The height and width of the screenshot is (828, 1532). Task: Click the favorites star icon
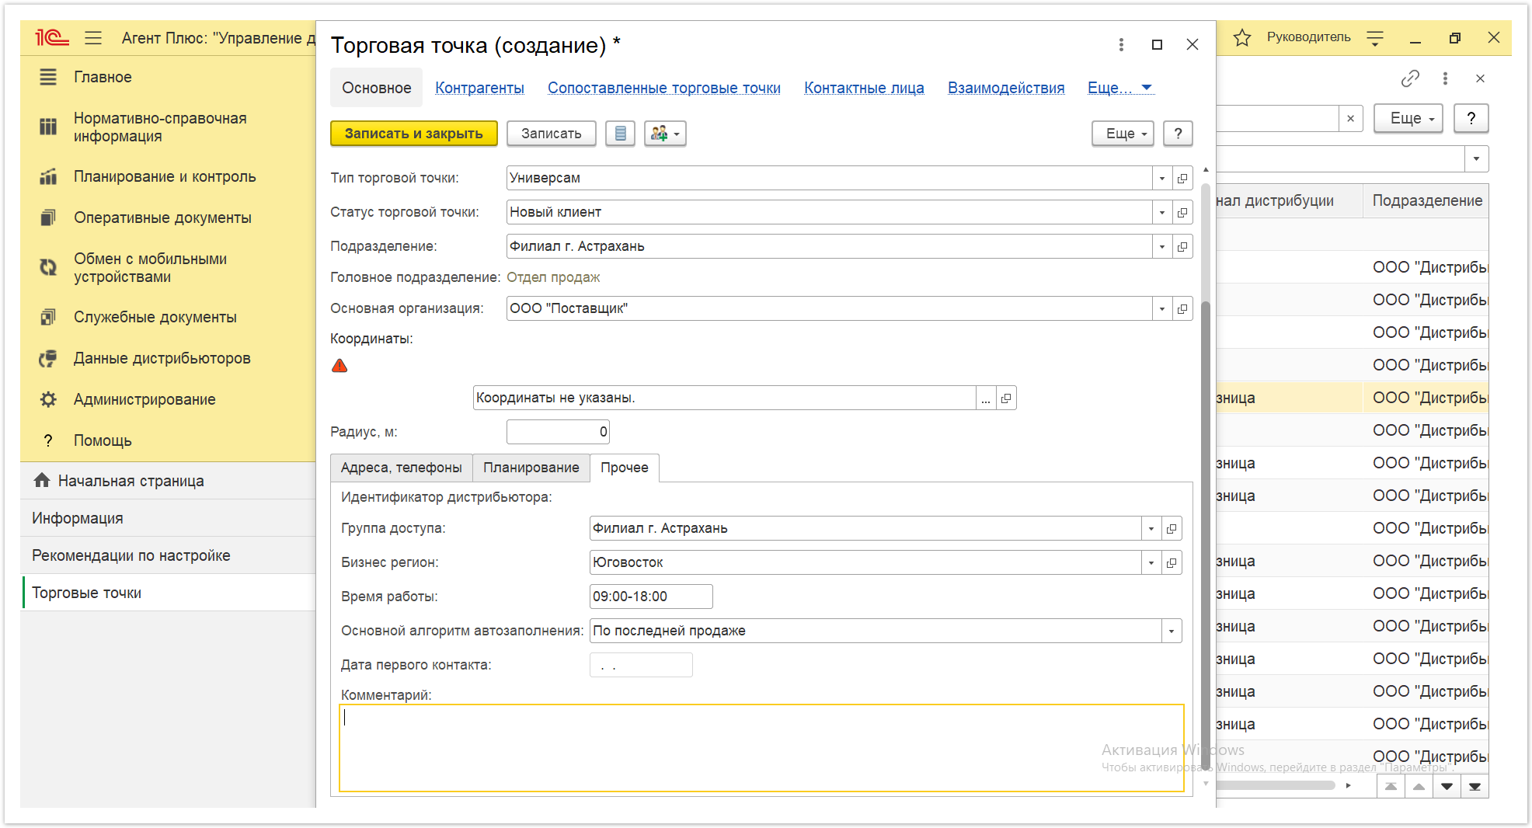pyautogui.click(x=1242, y=37)
